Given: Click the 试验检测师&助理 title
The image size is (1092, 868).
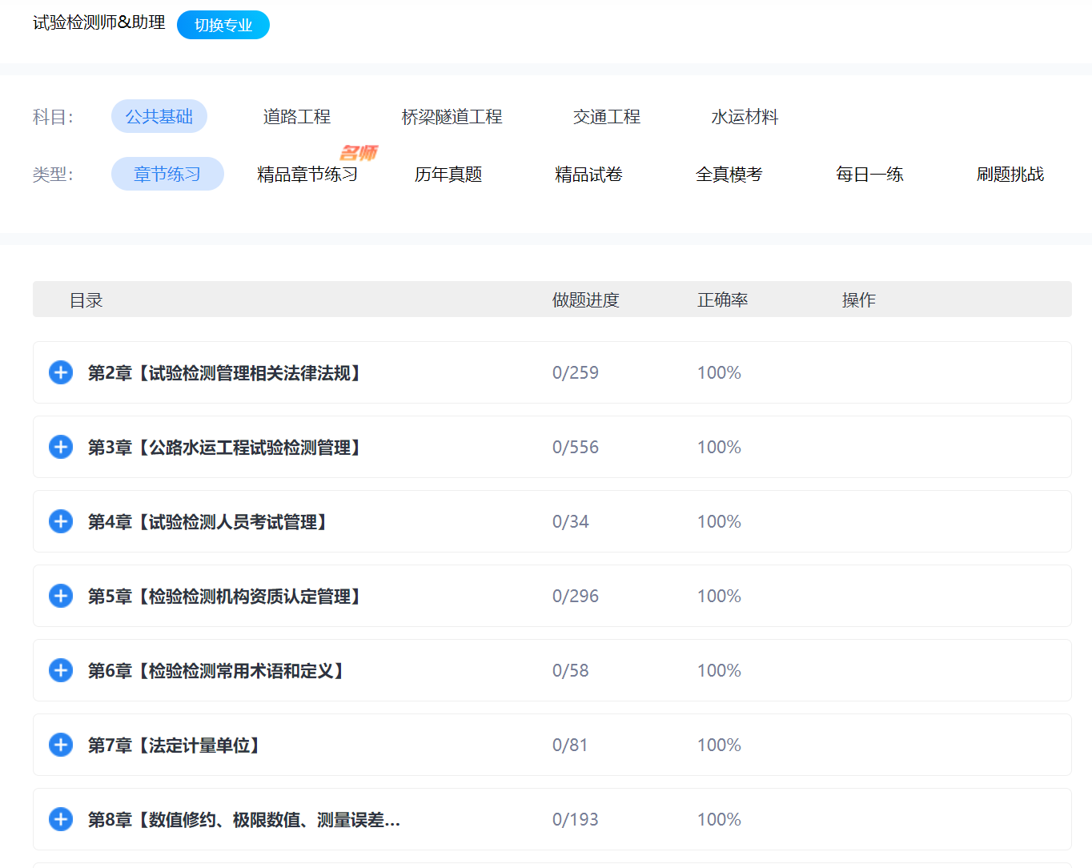Looking at the screenshot, I should pyautogui.click(x=99, y=22).
